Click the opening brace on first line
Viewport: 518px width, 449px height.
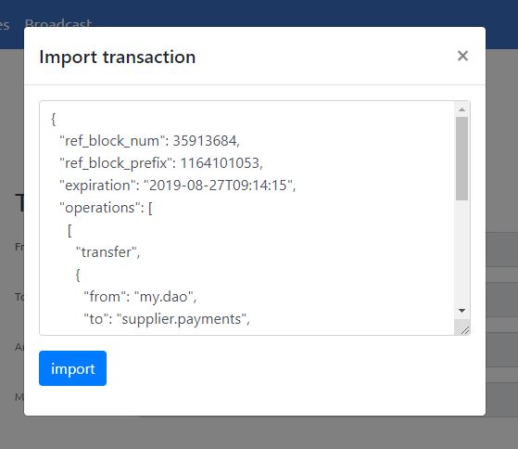(x=53, y=119)
